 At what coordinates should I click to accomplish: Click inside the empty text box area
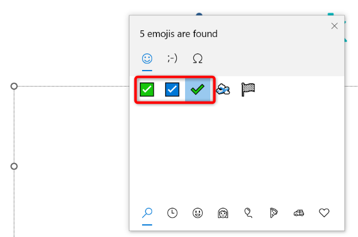click(72, 154)
